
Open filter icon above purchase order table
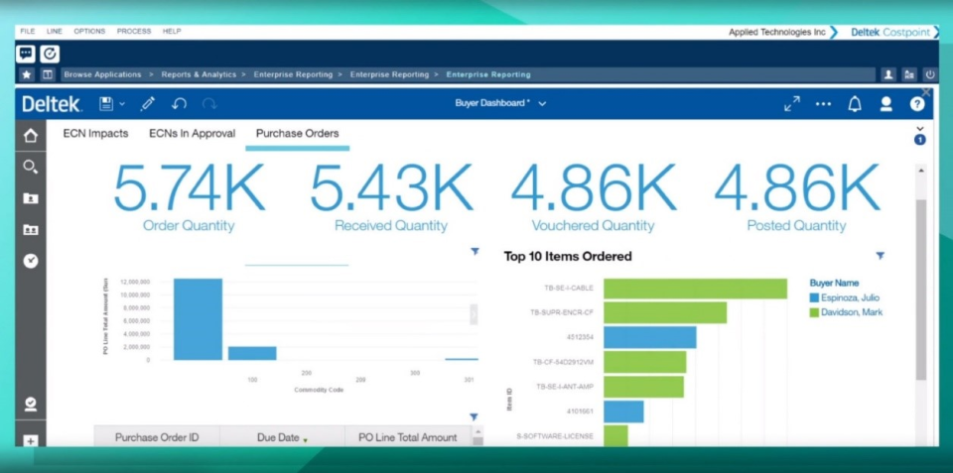point(474,416)
